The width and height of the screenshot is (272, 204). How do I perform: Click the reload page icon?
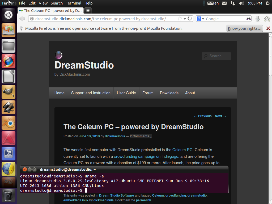[x=190, y=19]
